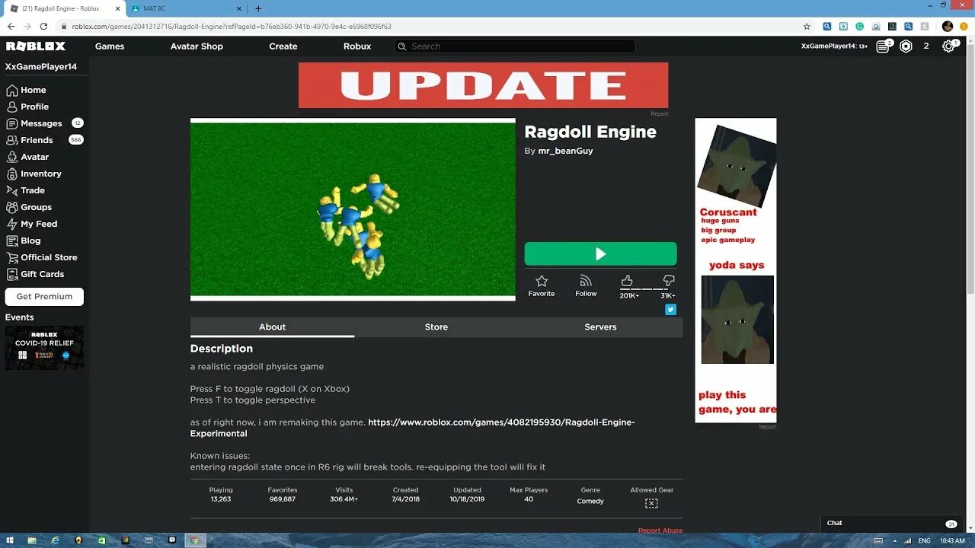Switch to the About tab
975x548 pixels.
(x=272, y=327)
